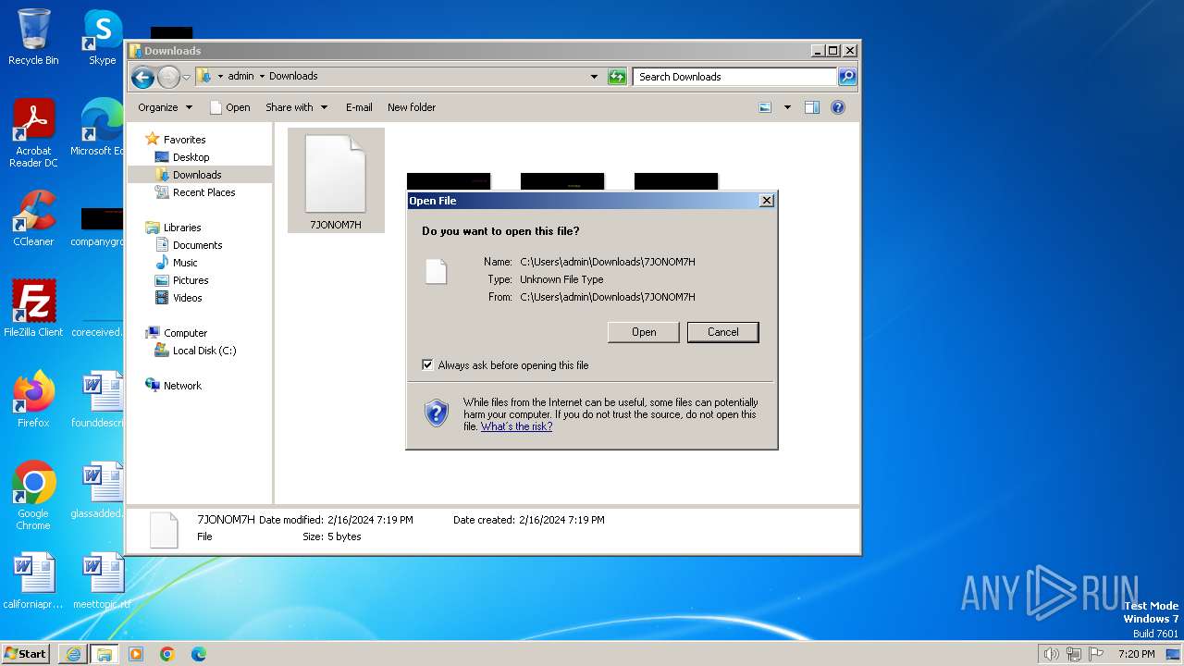Open the Recycle Bin desktop icon
This screenshot has width=1184, height=666.
[33, 37]
